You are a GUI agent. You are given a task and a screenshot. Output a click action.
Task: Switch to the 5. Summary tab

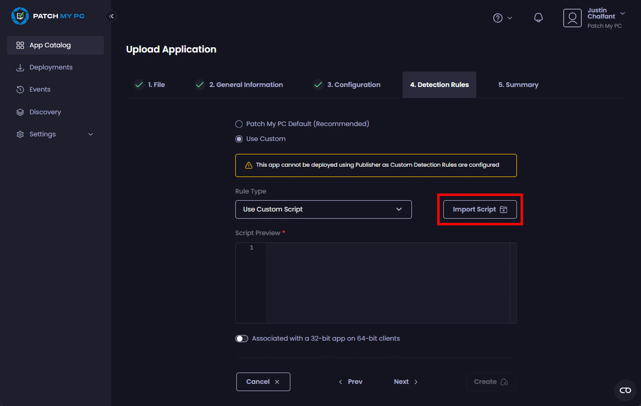518,85
